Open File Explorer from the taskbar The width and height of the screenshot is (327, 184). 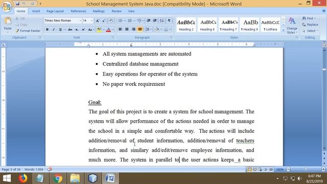[75, 178]
